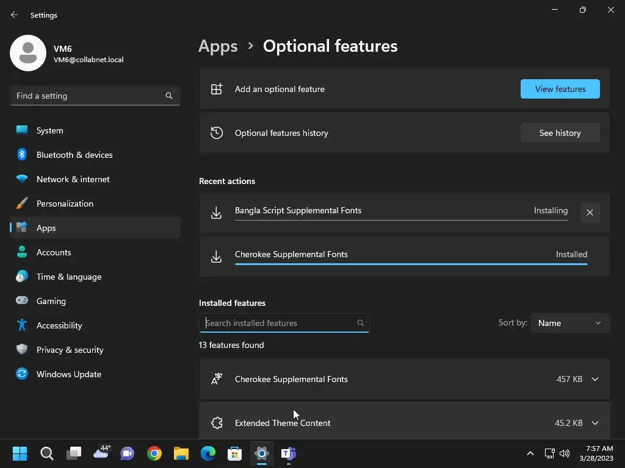The height and width of the screenshot is (468, 625).
Task: Show hidden system tray icons
Action: pos(530,453)
